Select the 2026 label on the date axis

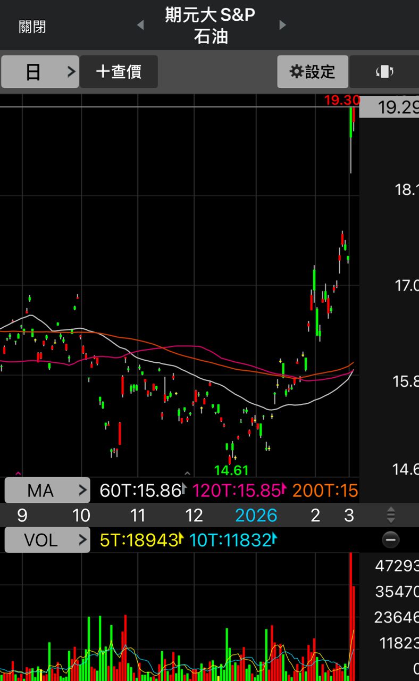tap(256, 515)
